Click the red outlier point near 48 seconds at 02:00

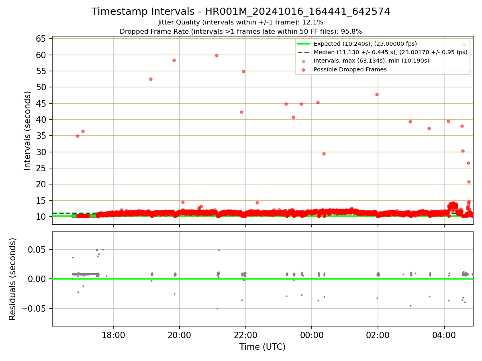(x=377, y=94)
